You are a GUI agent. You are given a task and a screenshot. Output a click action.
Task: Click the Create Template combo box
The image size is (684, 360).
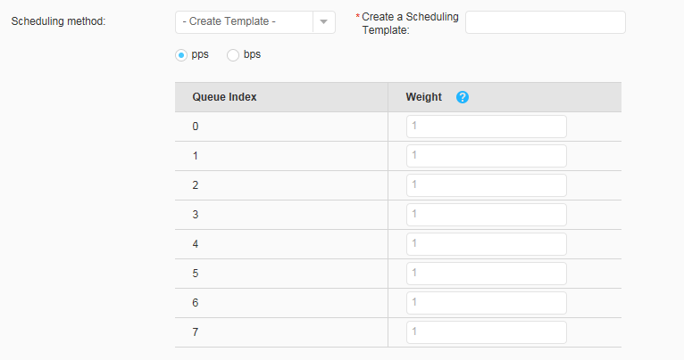click(x=255, y=22)
